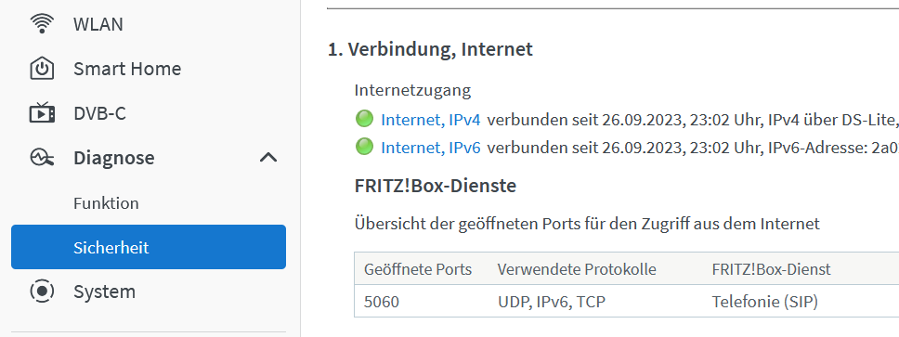
Task: Click the Verwendete Protokolle column header
Action: (577, 269)
